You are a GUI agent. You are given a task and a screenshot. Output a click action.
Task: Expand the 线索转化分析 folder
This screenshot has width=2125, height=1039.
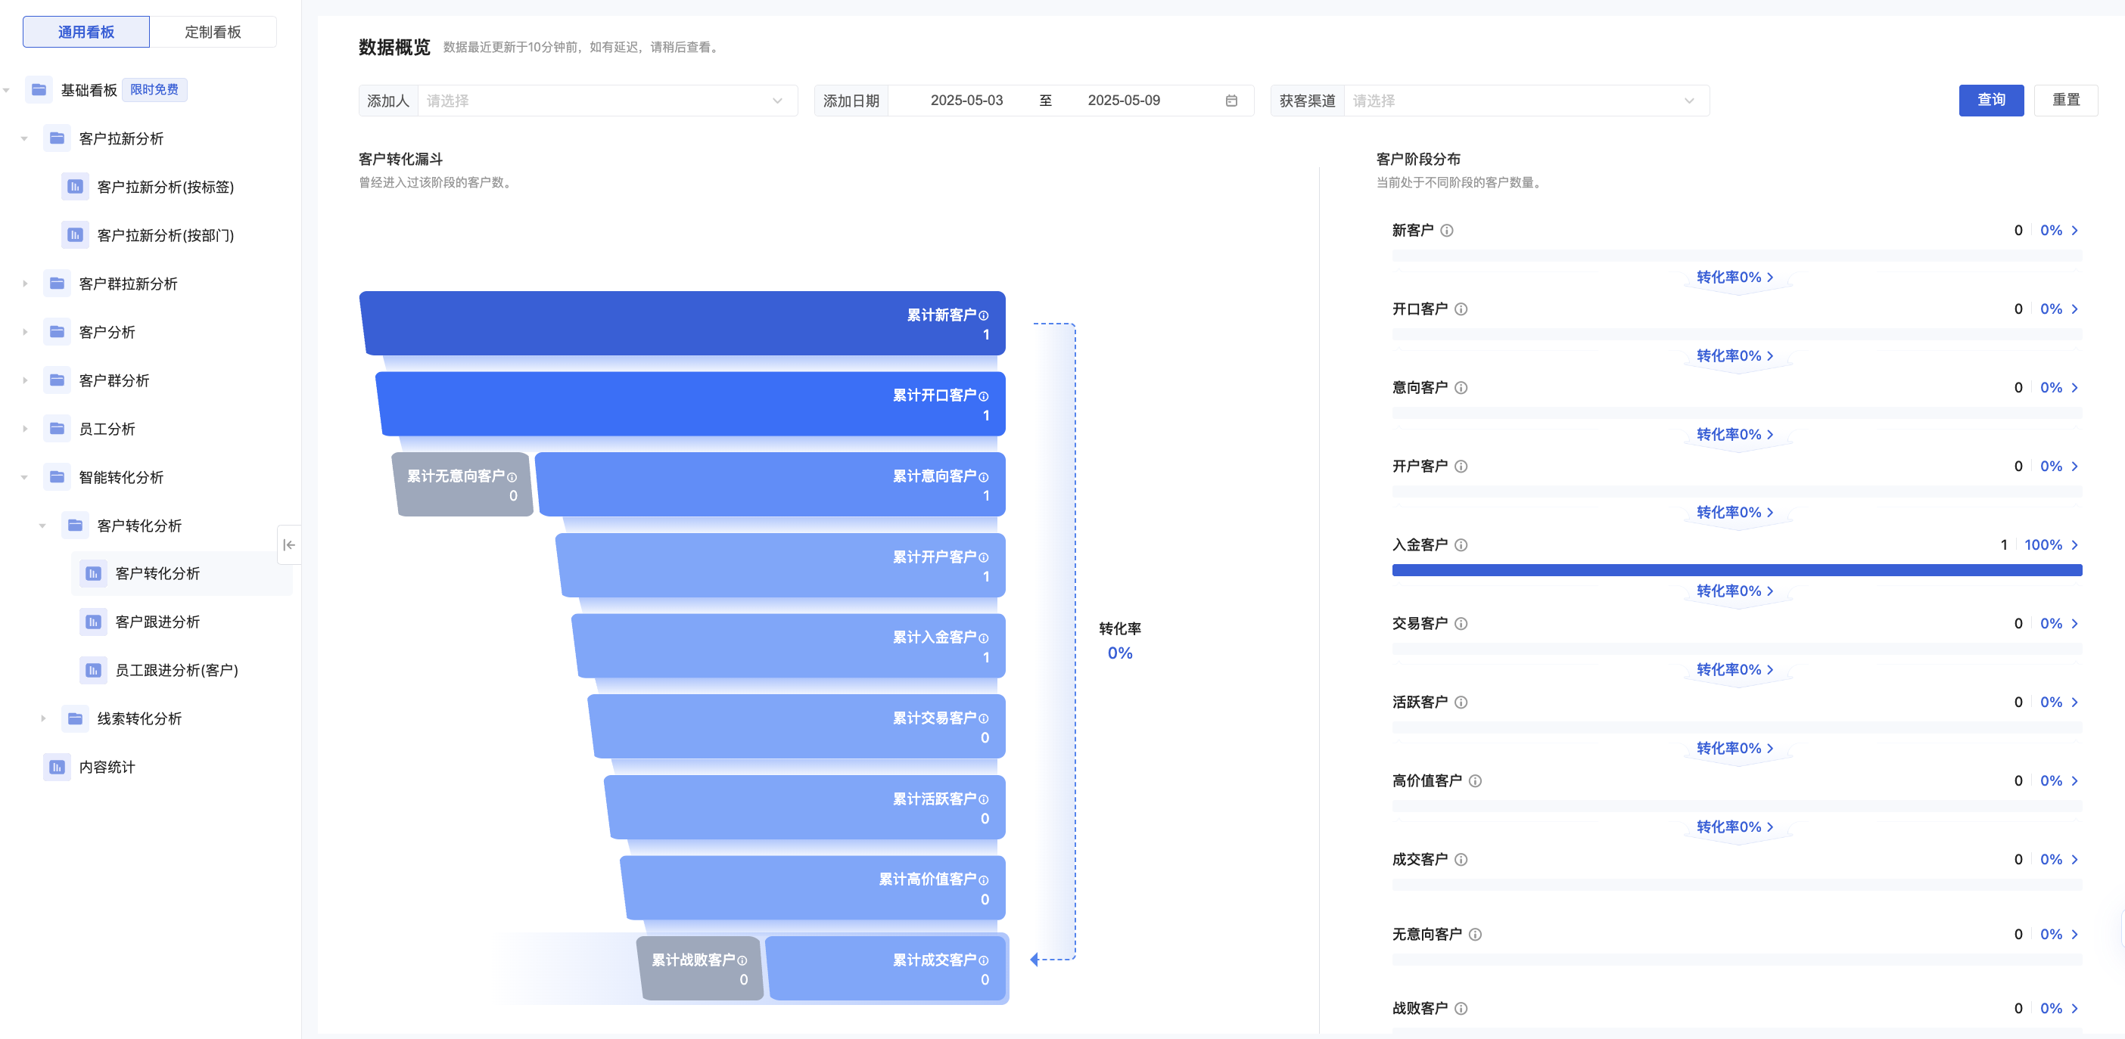pos(43,718)
